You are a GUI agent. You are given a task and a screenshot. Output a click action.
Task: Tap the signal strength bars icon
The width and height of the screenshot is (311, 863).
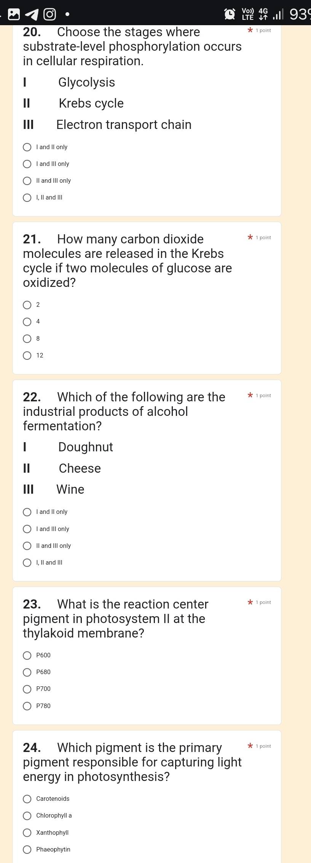279,15
